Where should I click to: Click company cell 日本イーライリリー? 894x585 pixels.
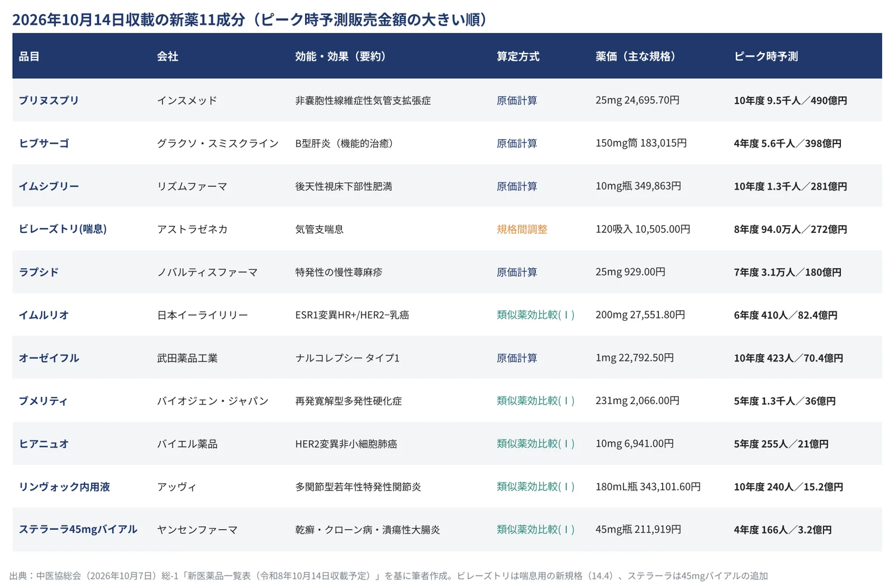(x=202, y=315)
